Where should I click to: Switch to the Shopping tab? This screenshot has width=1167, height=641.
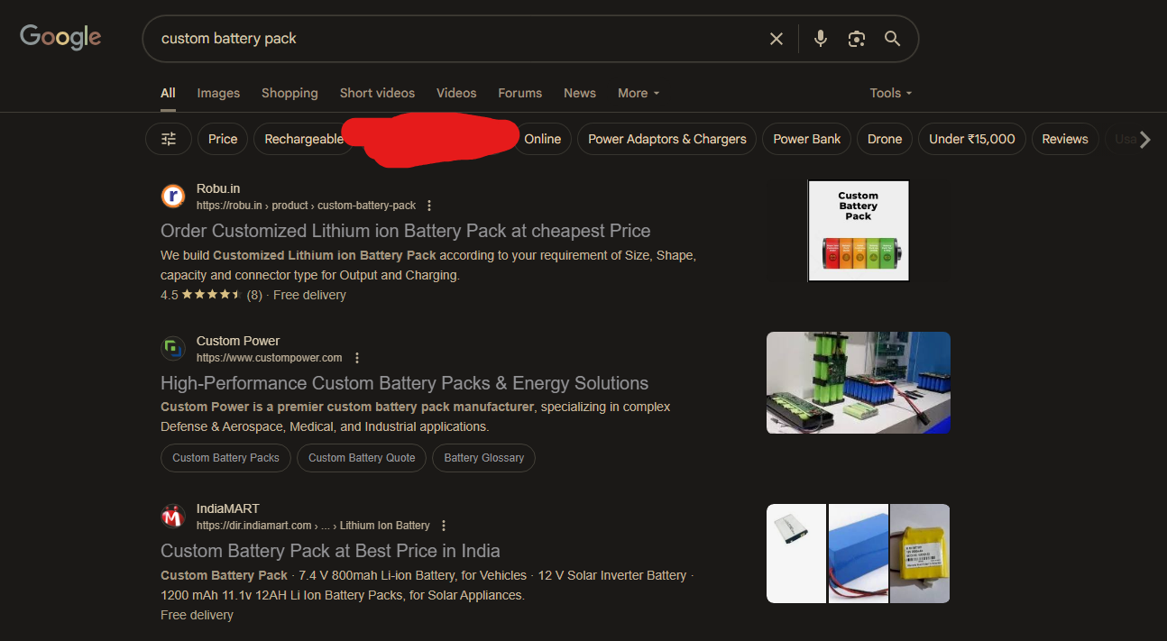pyautogui.click(x=289, y=93)
